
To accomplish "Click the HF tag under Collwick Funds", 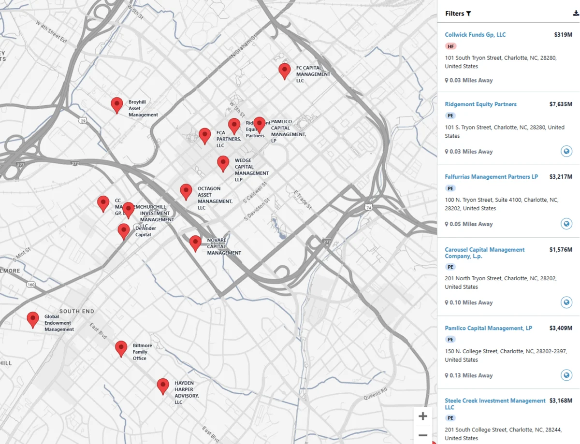I will pyautogui.click(x=451, y=46).
